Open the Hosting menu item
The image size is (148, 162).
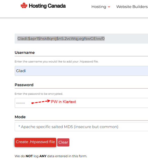tap(99, 7)
